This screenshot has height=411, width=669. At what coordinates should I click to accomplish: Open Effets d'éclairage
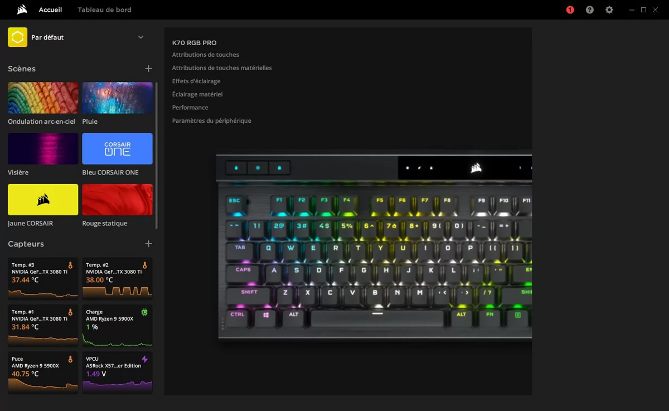click(196, 81)
